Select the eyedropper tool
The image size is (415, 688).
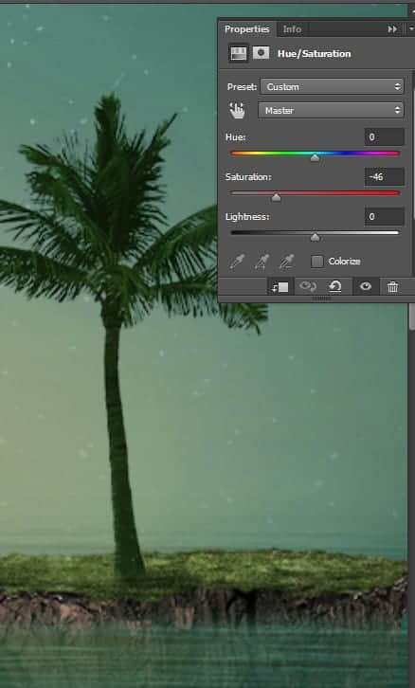pos(237,262)
